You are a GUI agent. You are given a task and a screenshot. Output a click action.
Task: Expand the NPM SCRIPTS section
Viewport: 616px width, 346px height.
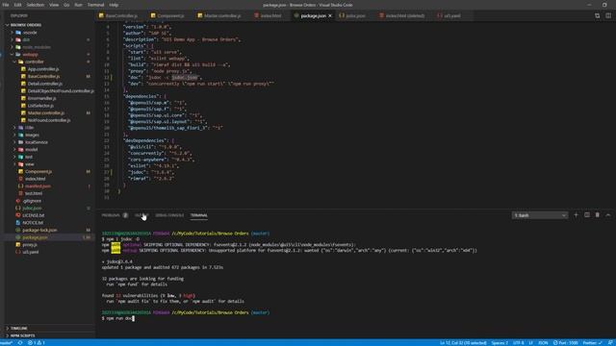point(22,335)
